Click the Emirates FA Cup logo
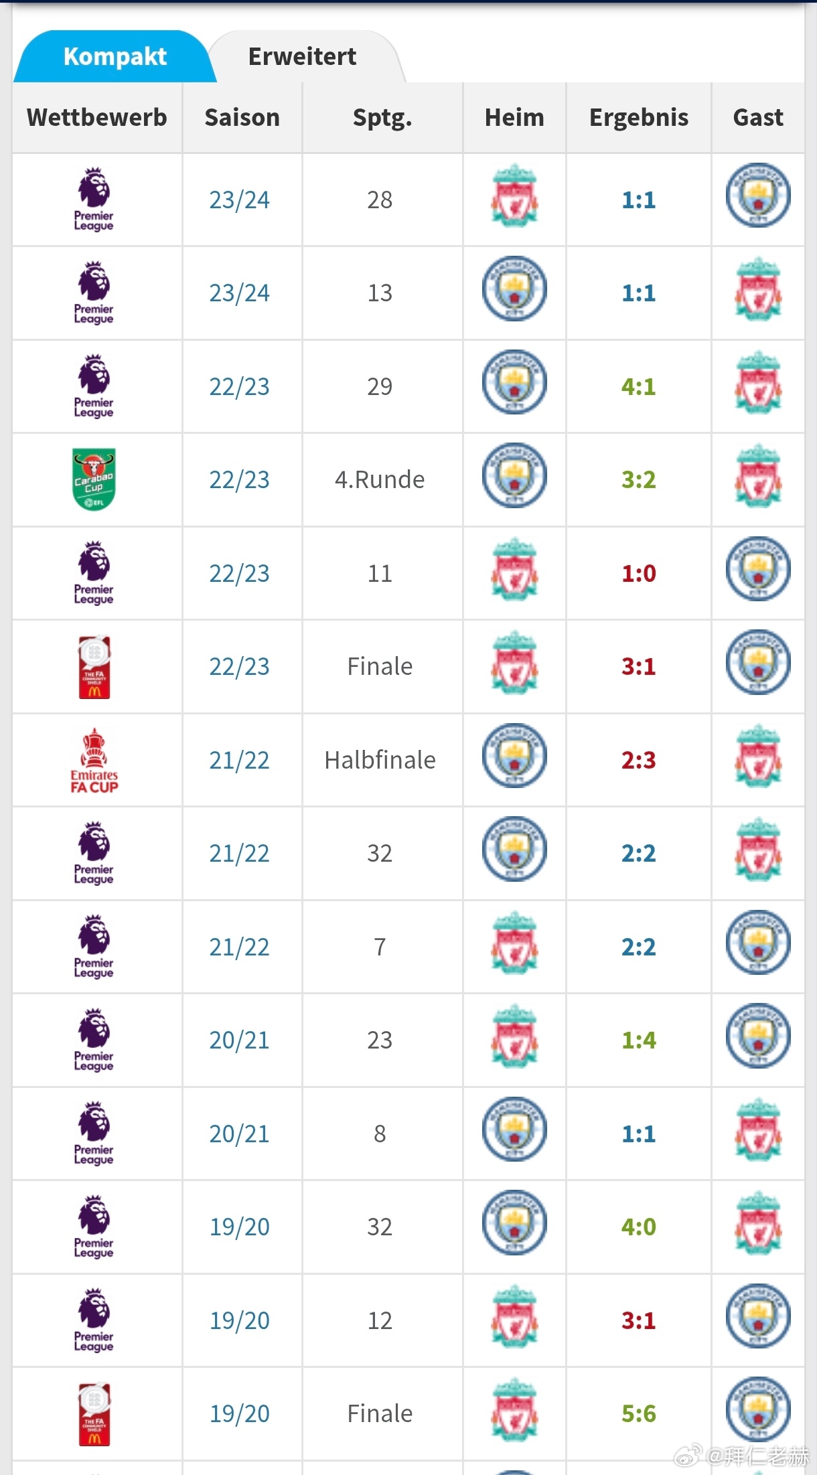 pos(94,760)
